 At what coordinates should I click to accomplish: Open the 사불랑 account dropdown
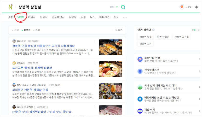pyautogui.click(x=189, y=7)
